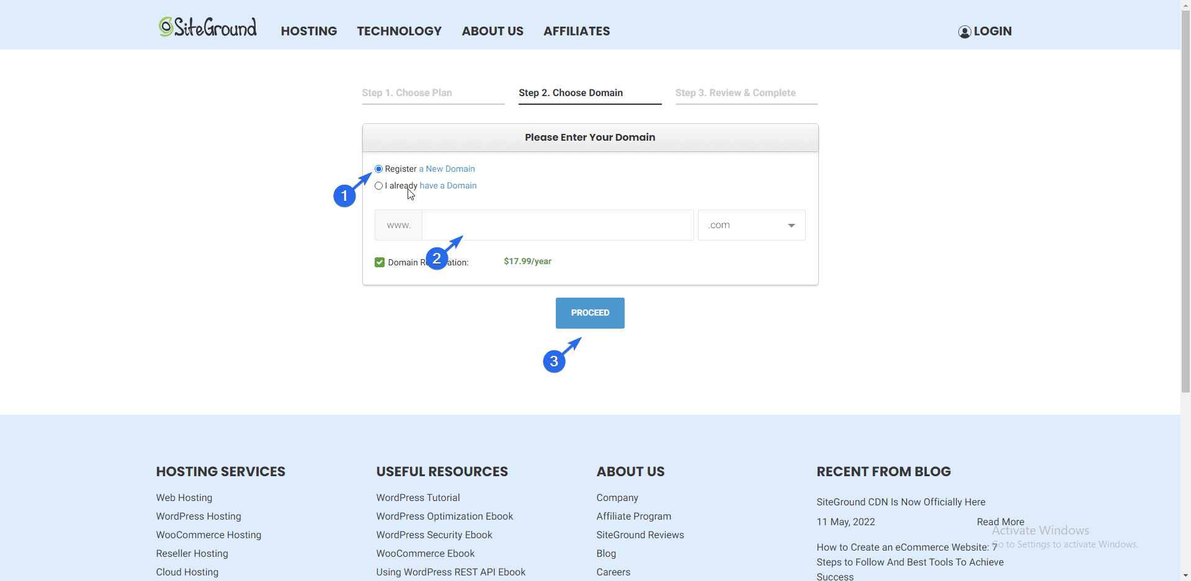Viewport: 1191px width, 581px height.
Task: Open WooCommerce Hosting footer link
Action: [208, 534]
